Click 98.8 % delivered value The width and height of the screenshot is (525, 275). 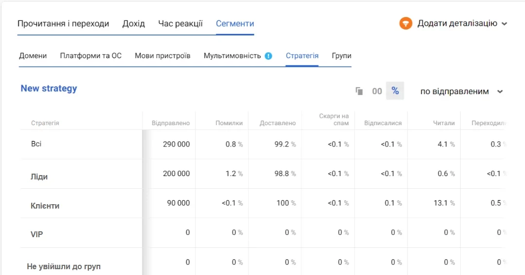pos(285,174)
